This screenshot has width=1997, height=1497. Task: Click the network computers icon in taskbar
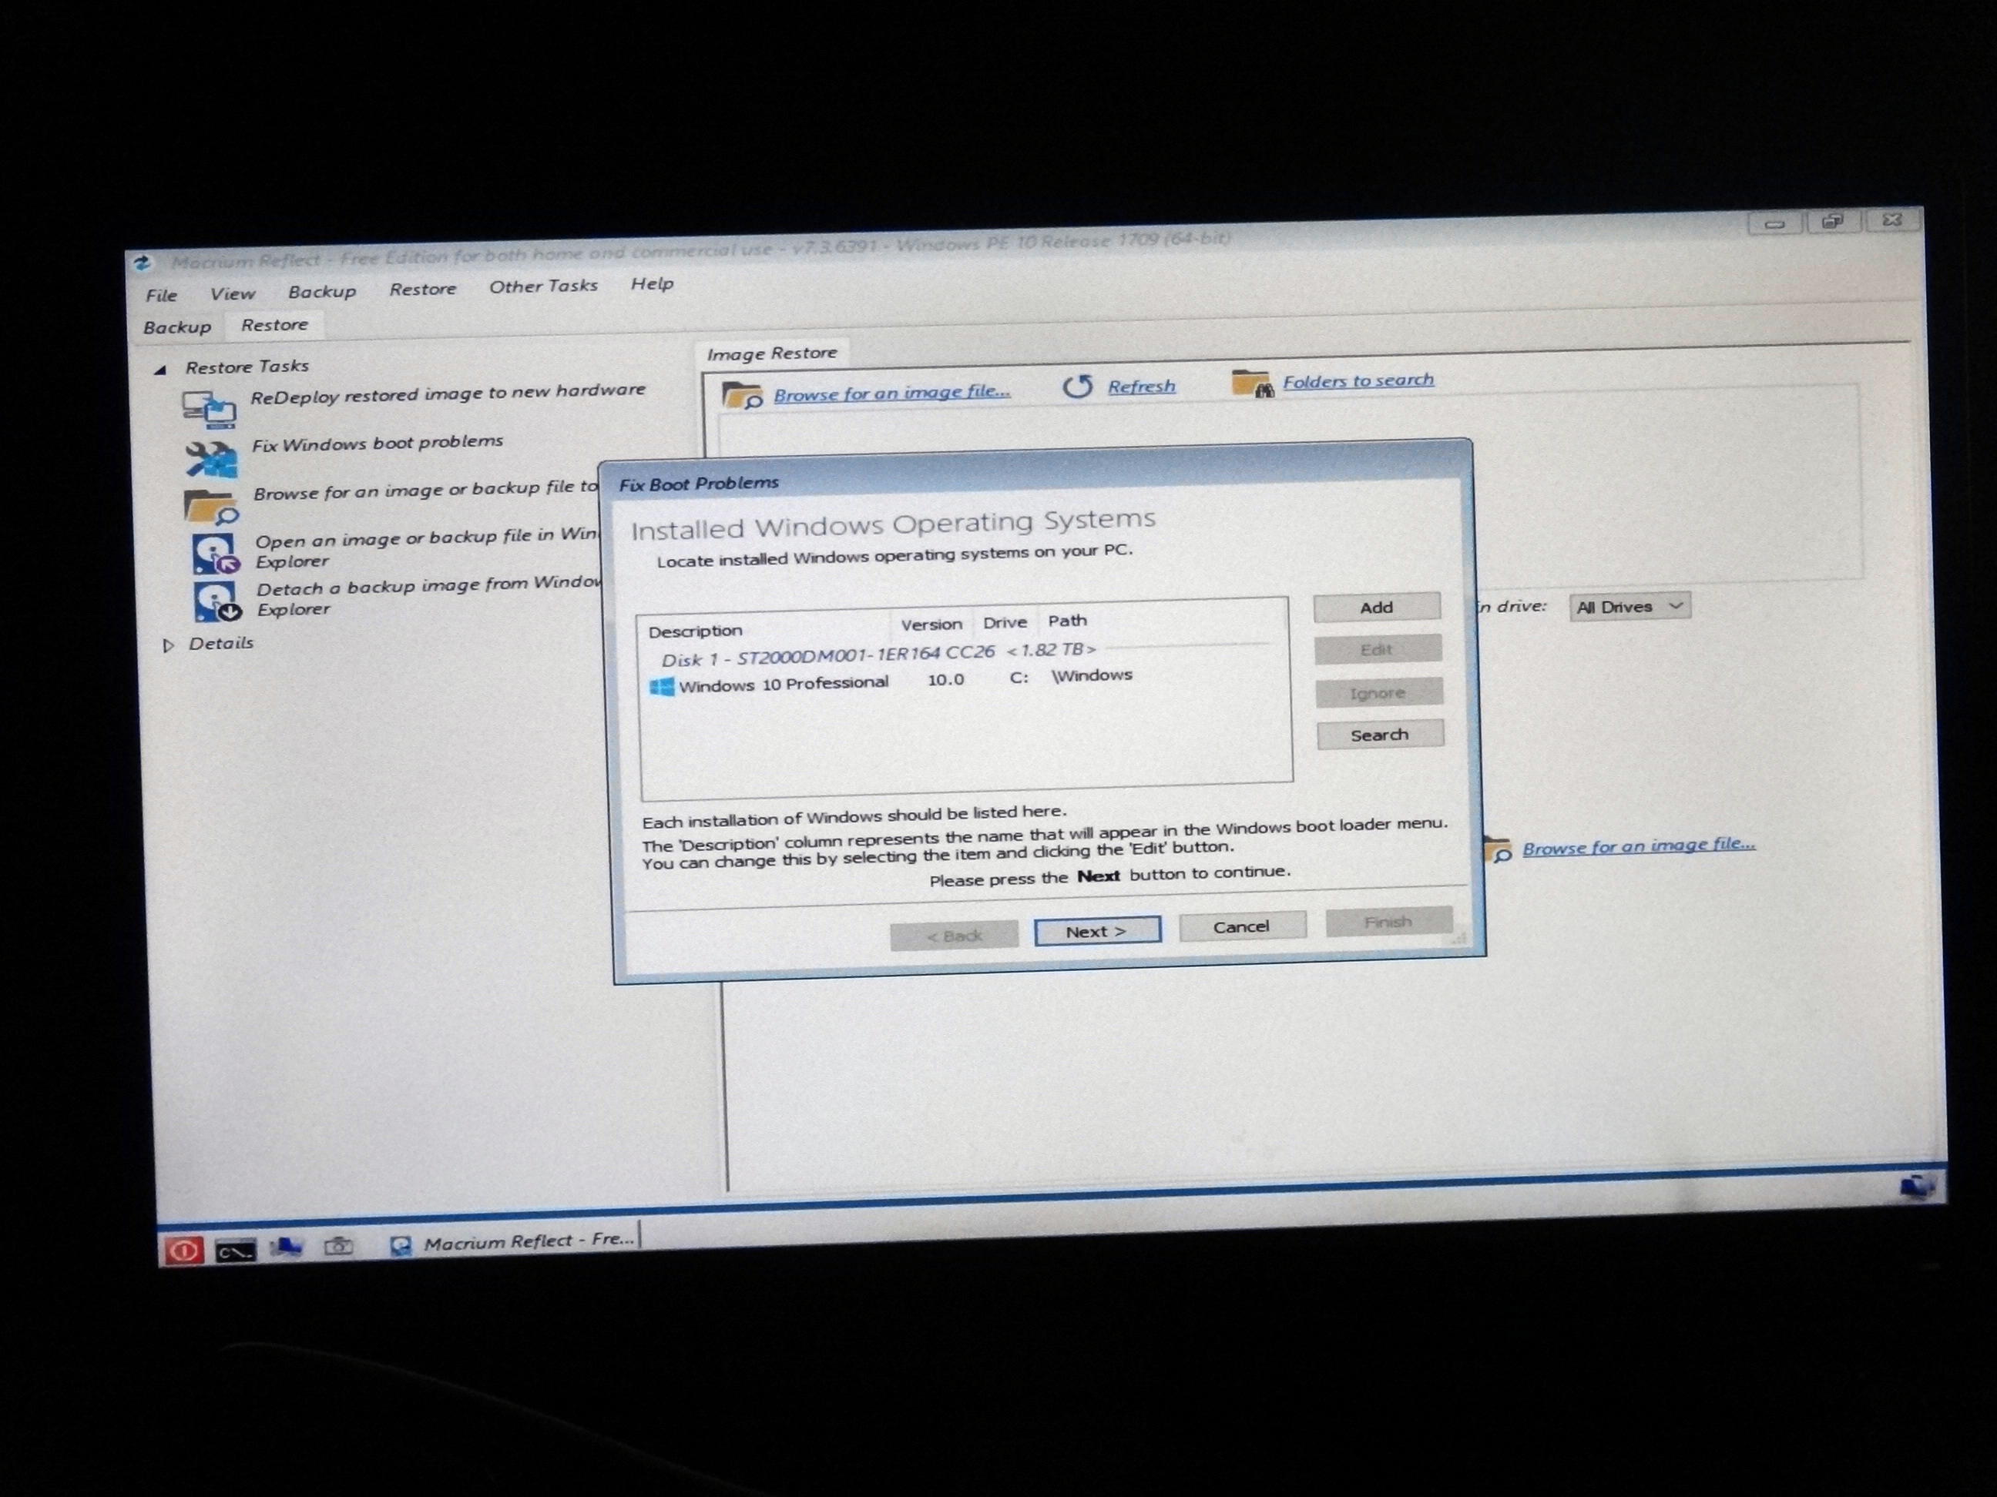286,1247
